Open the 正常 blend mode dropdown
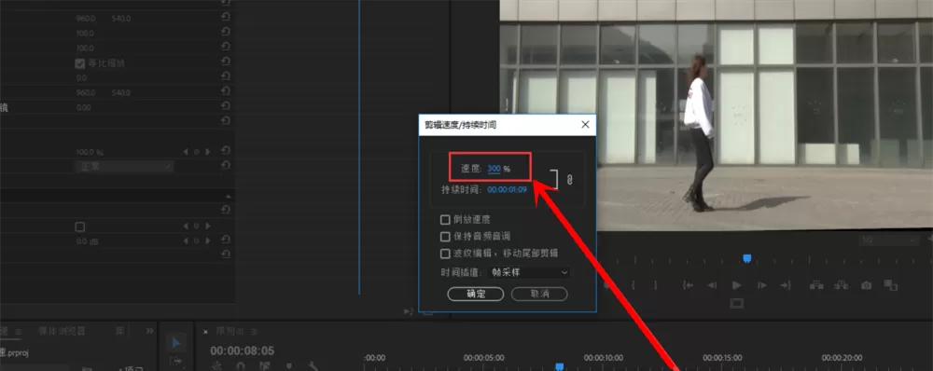Screen dimensions: 933x371 (x=124, y=167)
